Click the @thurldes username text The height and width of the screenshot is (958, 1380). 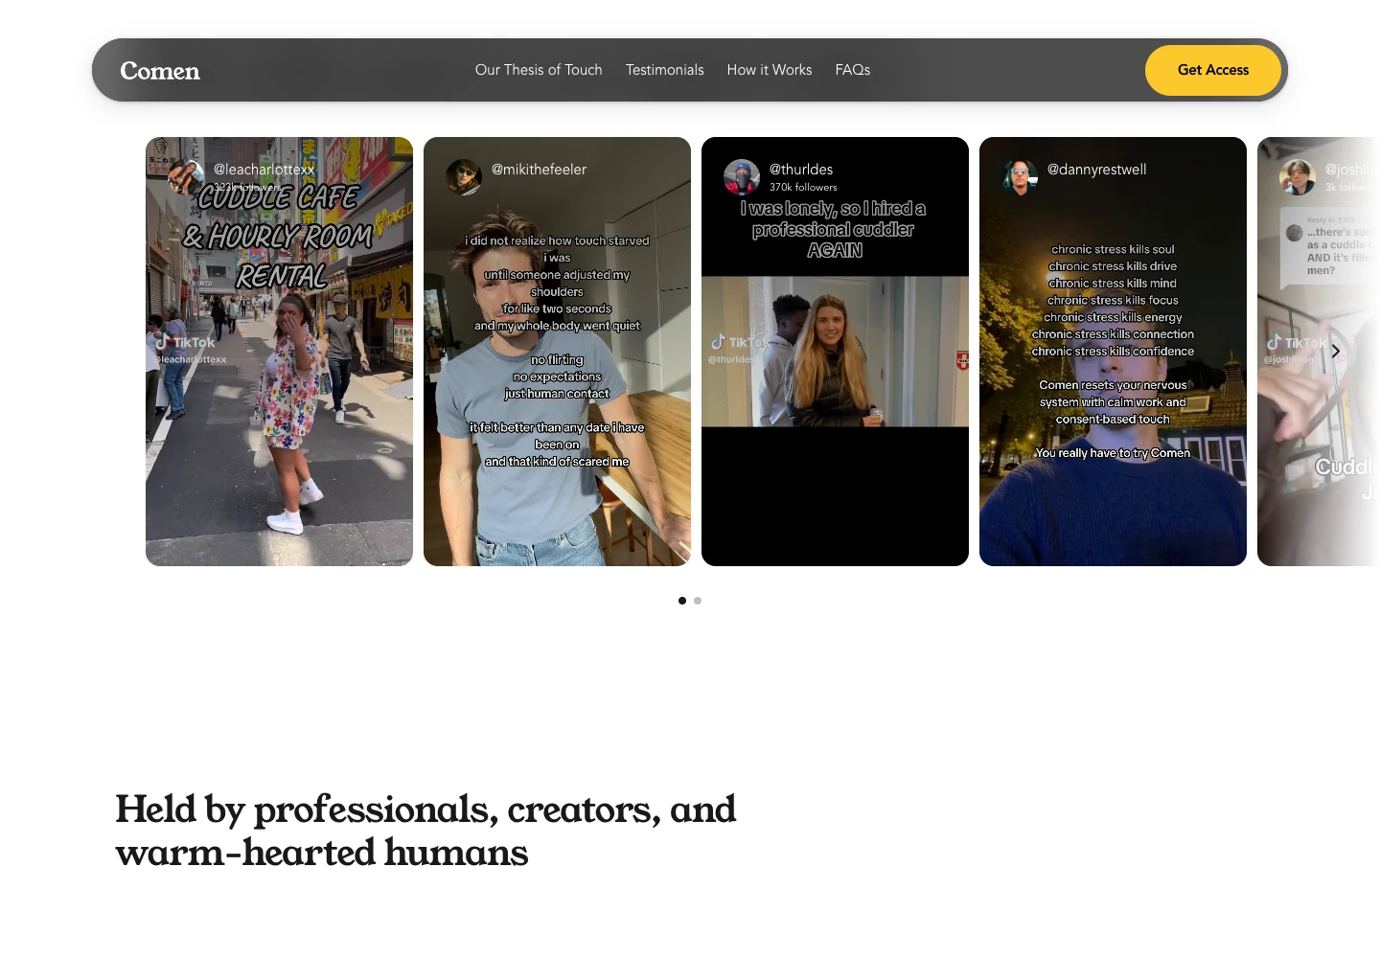801,170
